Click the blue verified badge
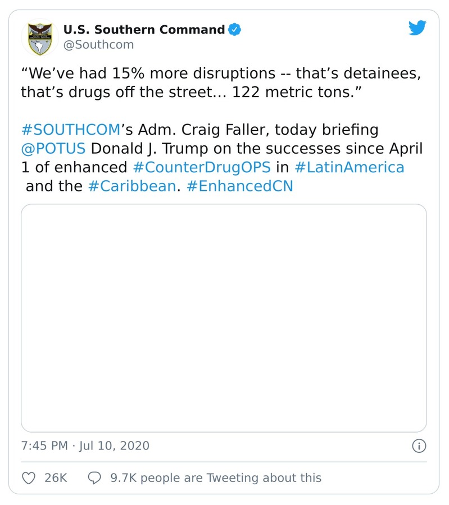This screenshot has height=505, width=449. point(234,29)
